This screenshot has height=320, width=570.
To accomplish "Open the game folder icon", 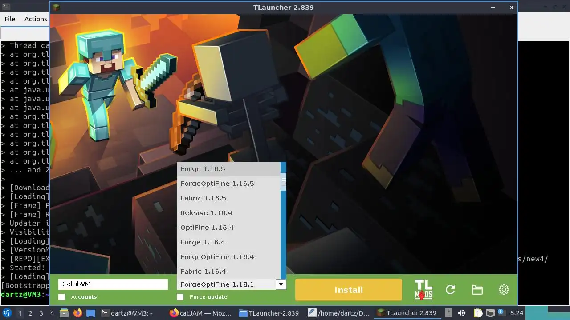I will click(477, 290).
